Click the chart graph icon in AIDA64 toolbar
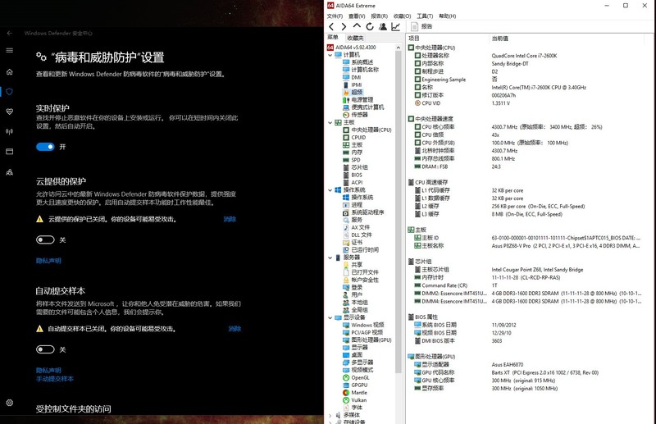The width and height of the screenshot is (656, 424). tap(396, 27)
